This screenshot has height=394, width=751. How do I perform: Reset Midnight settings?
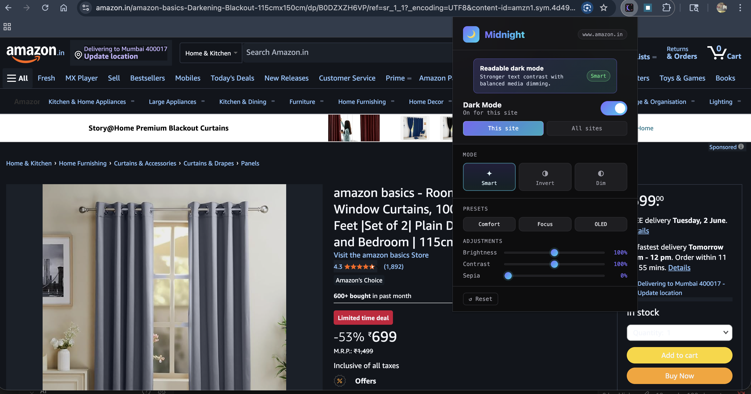[480, 299]
